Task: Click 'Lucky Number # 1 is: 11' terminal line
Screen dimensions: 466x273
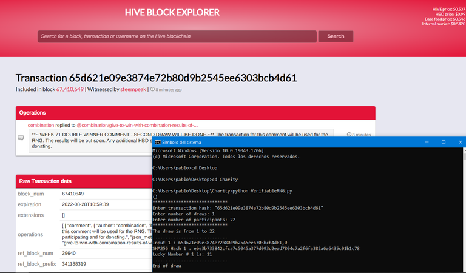Action: tap(182, 254)
